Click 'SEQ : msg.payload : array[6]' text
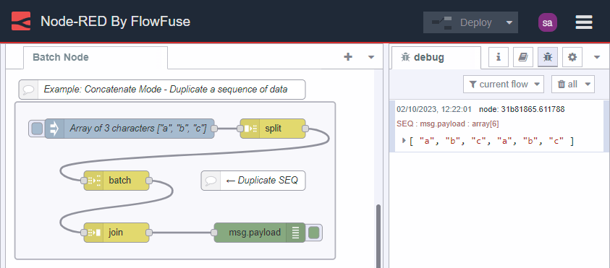Viewport: 610px width, 268px height. pos(448,124)
